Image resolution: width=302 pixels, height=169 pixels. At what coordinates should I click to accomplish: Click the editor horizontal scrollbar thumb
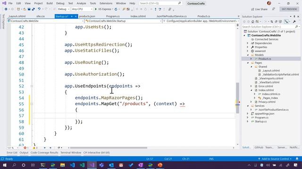[109, 148]
